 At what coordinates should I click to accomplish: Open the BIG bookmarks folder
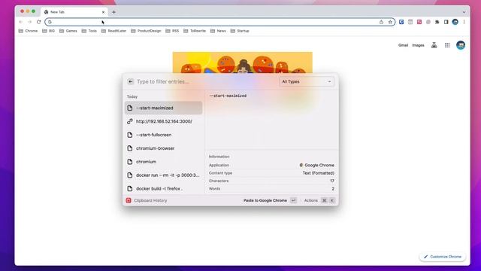point(48,31)
